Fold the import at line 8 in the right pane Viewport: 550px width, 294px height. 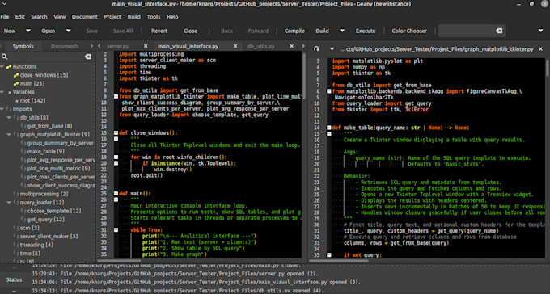pyautogui.click(x=329, y=91)
